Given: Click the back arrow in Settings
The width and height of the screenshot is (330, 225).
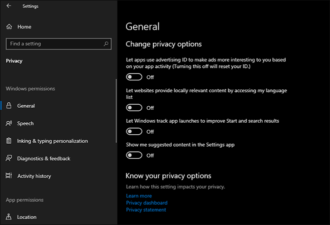Looking at the screenshot, I should coord(8,6).
